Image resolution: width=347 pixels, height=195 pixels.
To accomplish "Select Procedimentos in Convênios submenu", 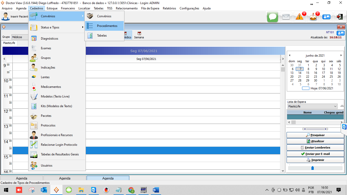I will [x=107, y=26].
